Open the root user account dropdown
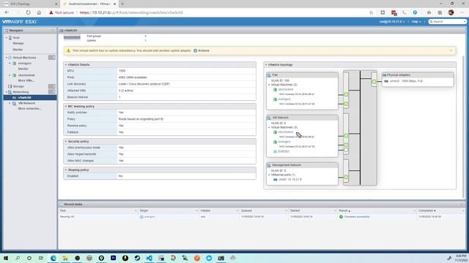Image resolution: width=469 pixels, height=263 pixels. tap(392, 22)
